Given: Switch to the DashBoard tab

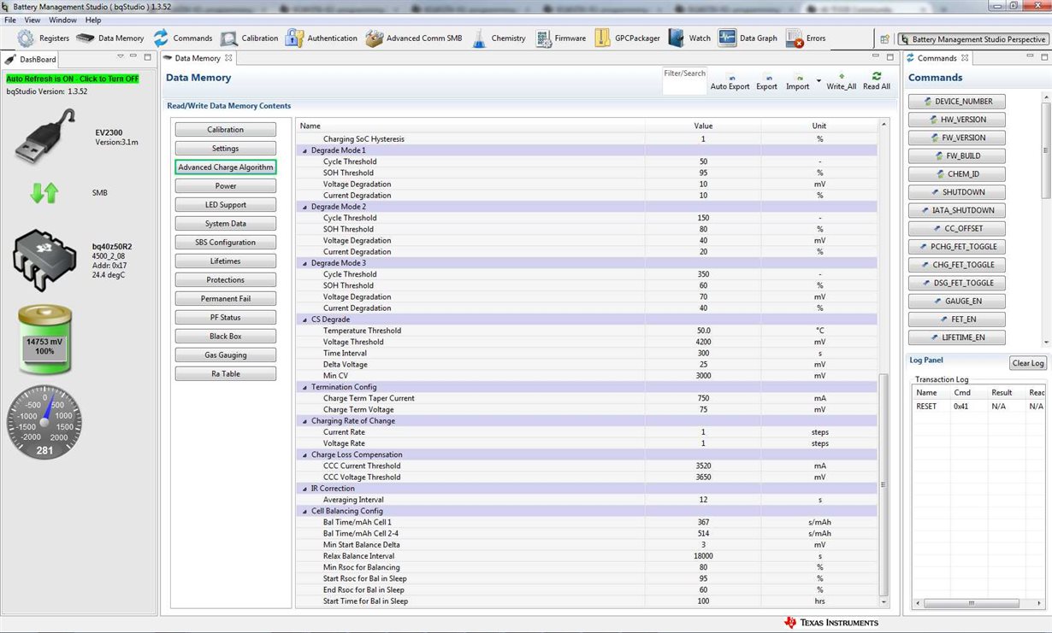Looking at the screenshot, I should point(31,59).
